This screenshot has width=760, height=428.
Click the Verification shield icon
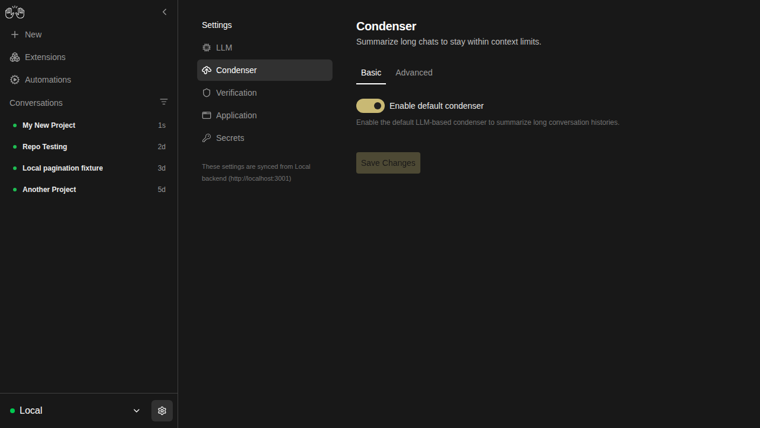click(207, 93)
